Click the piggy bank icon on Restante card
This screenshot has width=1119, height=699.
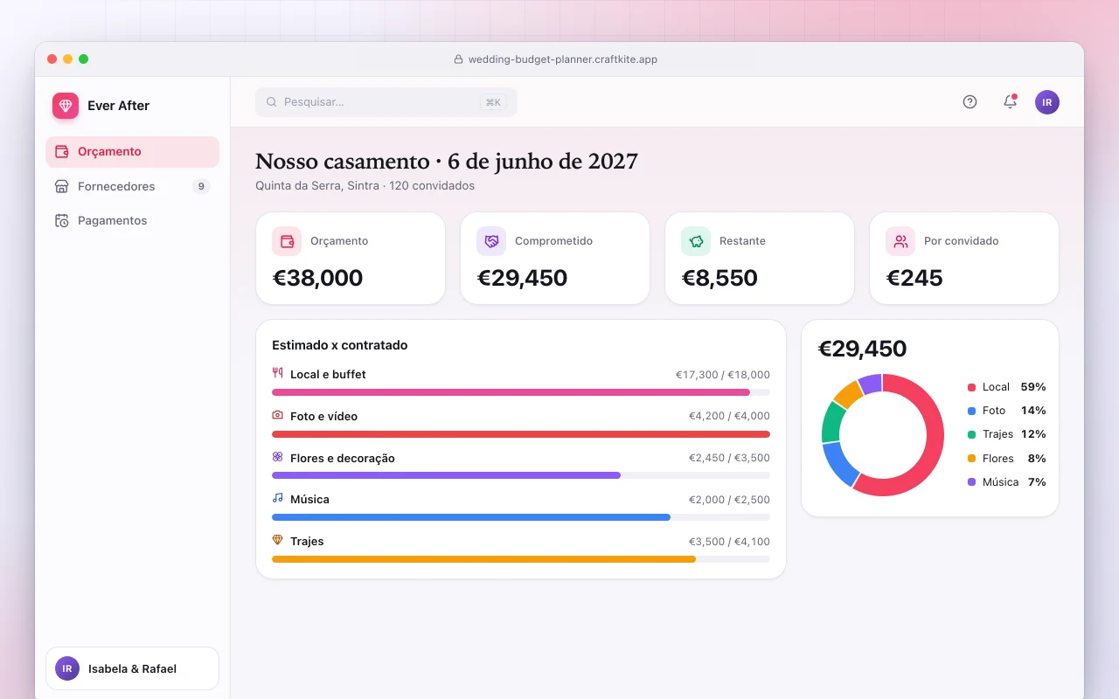(x=696, y=241)
